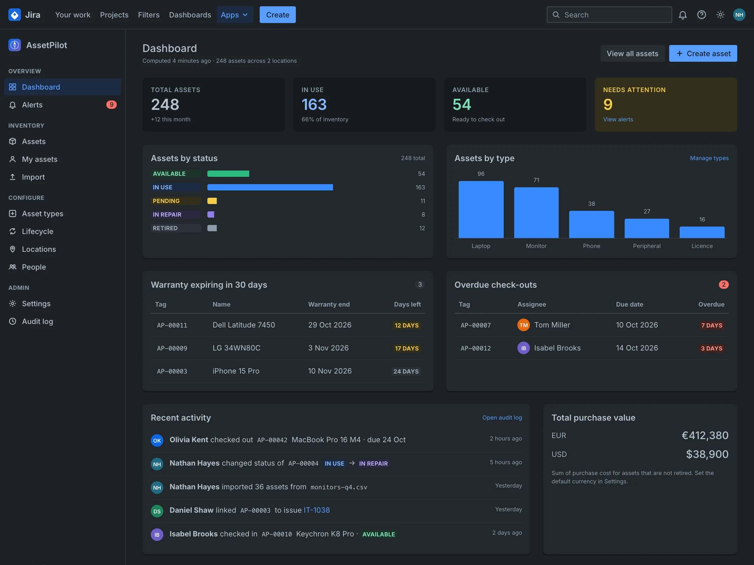The width and height of the screenshot is (754, 565).
Task: Click the People group icon
Action: click(13, 267)
